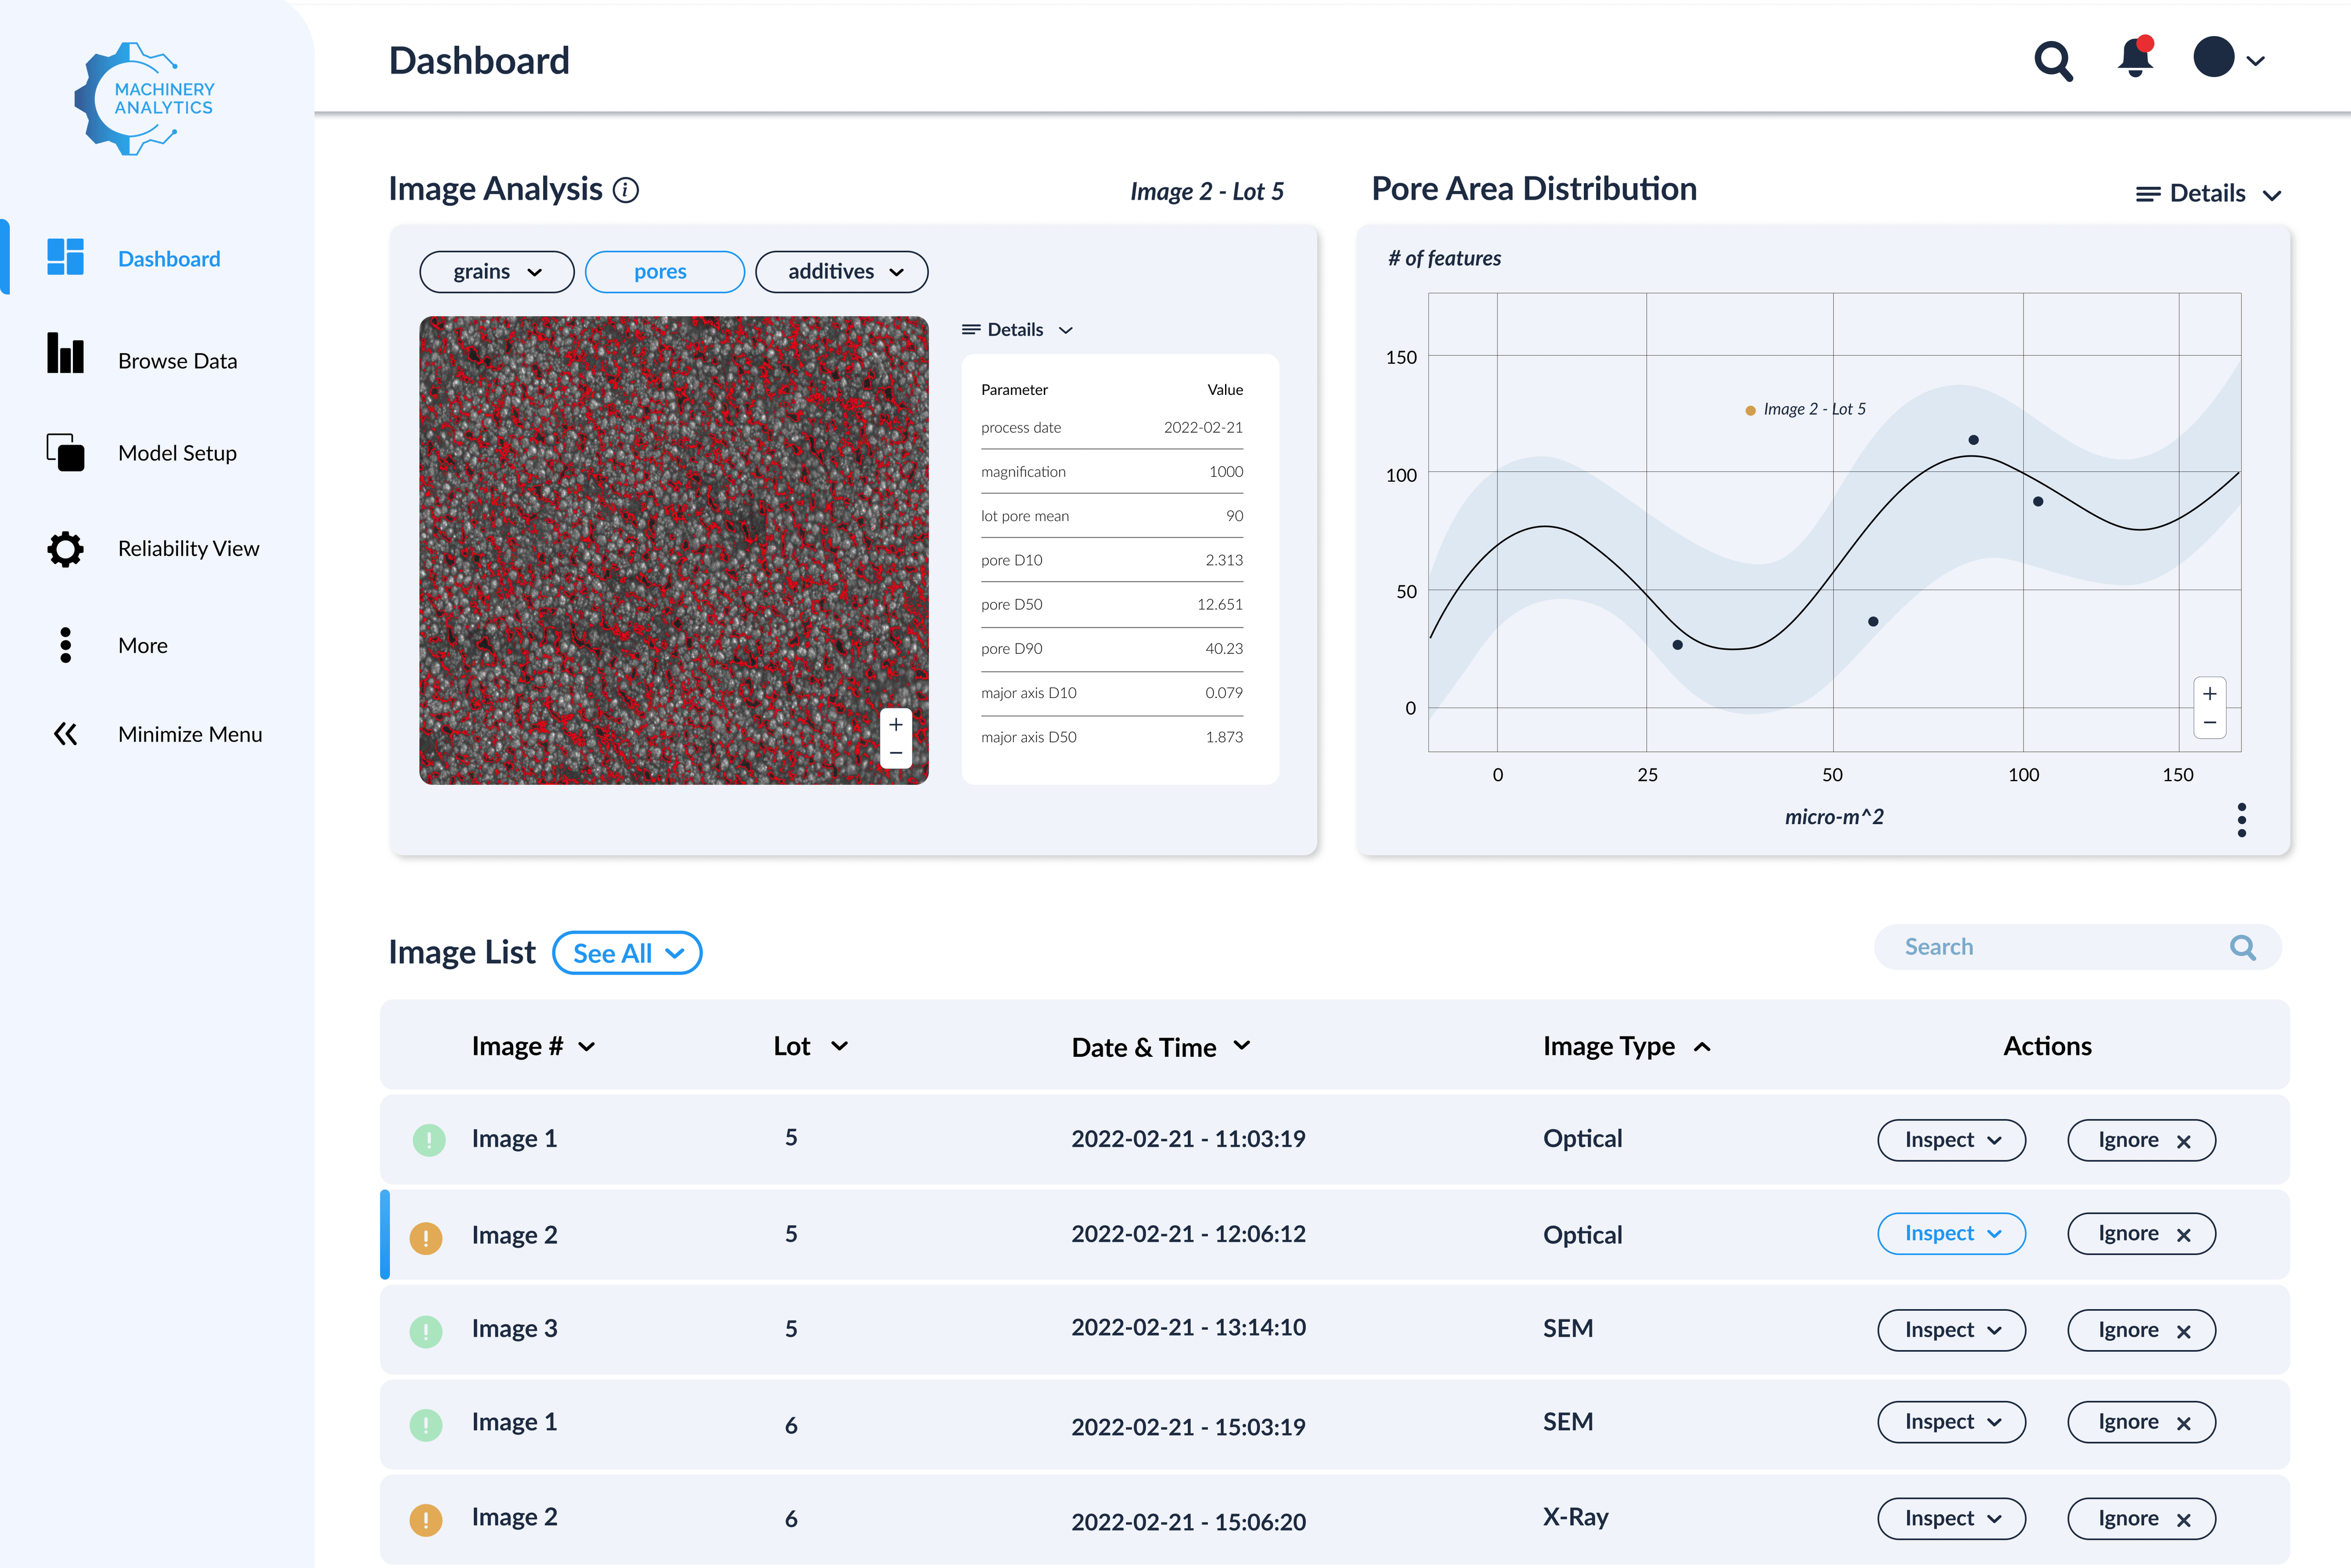Click See All next to Image List
Screen dimensions: 2351x1568
pyautogui.click(x=627, y=953)
